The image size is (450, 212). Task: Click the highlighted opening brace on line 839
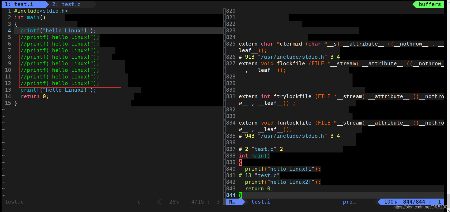click(240, 162)
